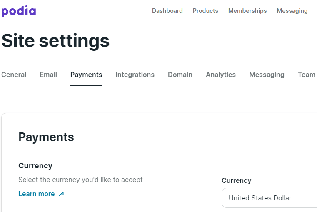The height and width of the screenshot is (212, 317).
Task: Click the Payments section heading
Action: (46, 137)
